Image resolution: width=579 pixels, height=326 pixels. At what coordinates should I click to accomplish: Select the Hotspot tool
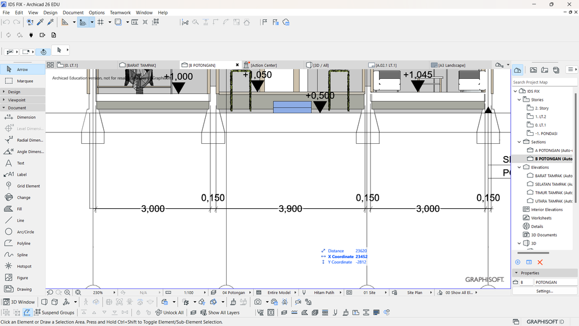(23, 266)
